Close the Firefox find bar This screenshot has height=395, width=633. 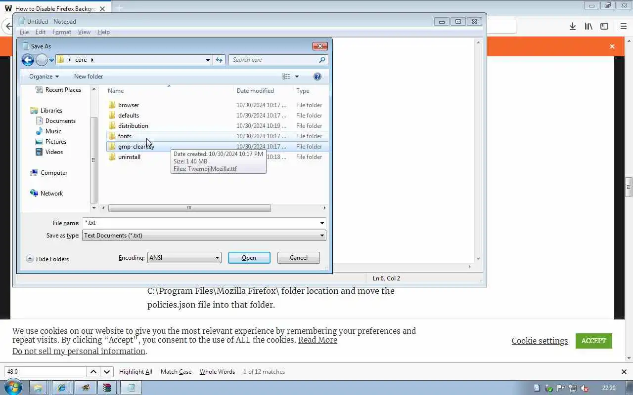click(624, 372)
